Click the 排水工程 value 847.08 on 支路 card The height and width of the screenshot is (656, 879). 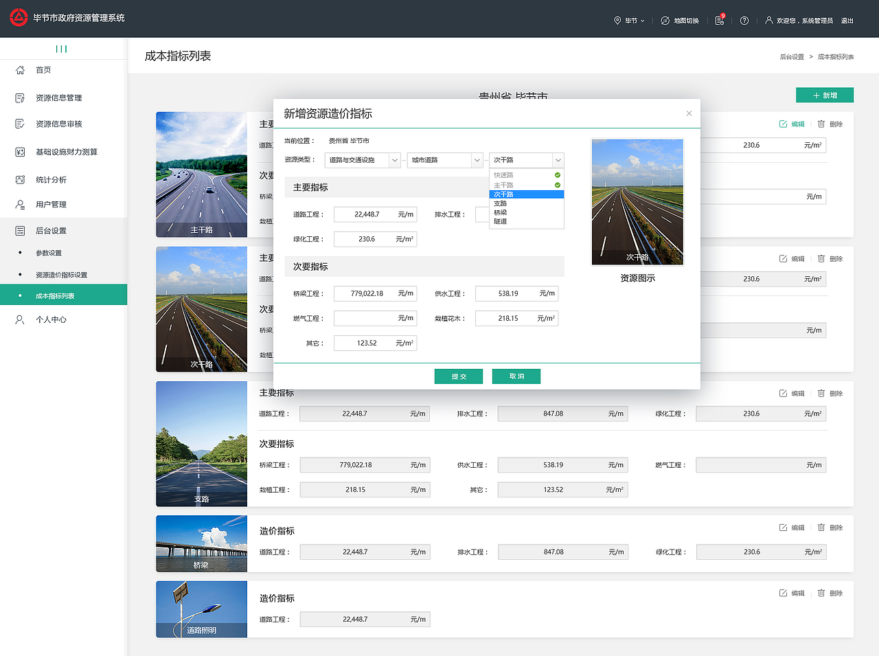click(562, 414)
